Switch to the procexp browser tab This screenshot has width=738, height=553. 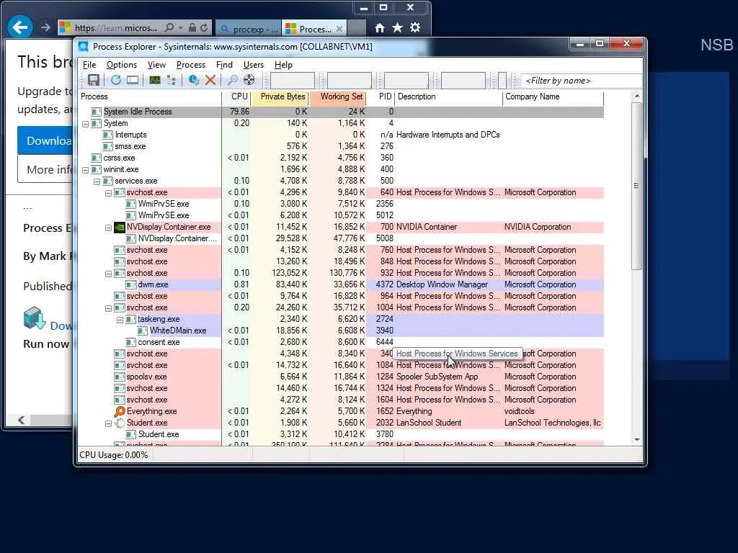pos(249,29)
